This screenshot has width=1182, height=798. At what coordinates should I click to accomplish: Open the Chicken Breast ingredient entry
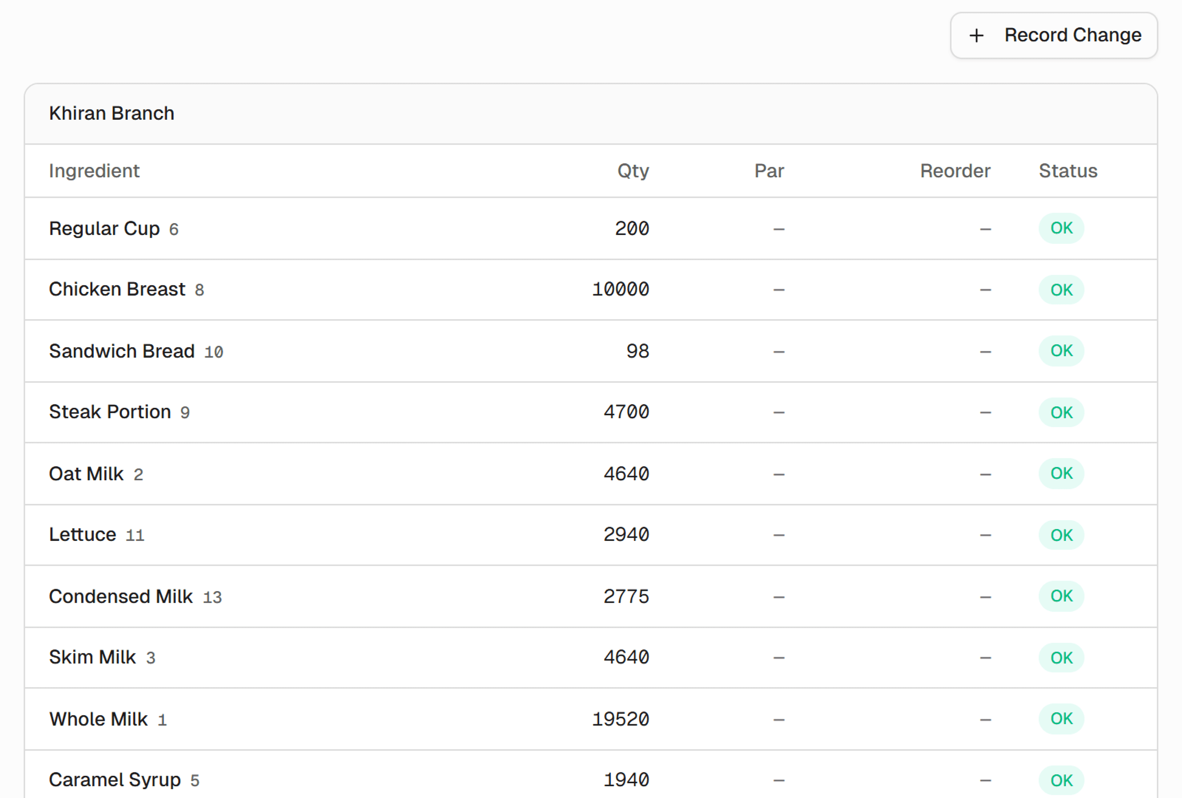tap(117, 289)
